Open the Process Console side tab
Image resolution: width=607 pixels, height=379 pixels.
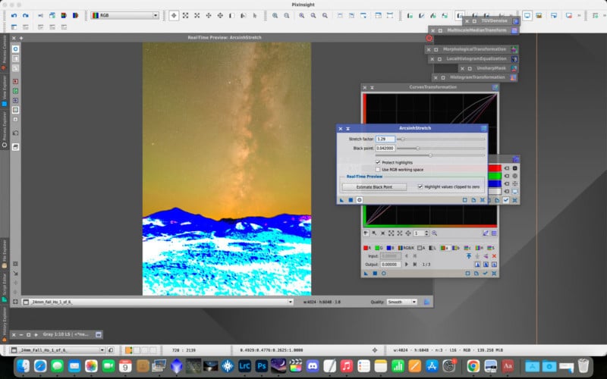point(5,49)
